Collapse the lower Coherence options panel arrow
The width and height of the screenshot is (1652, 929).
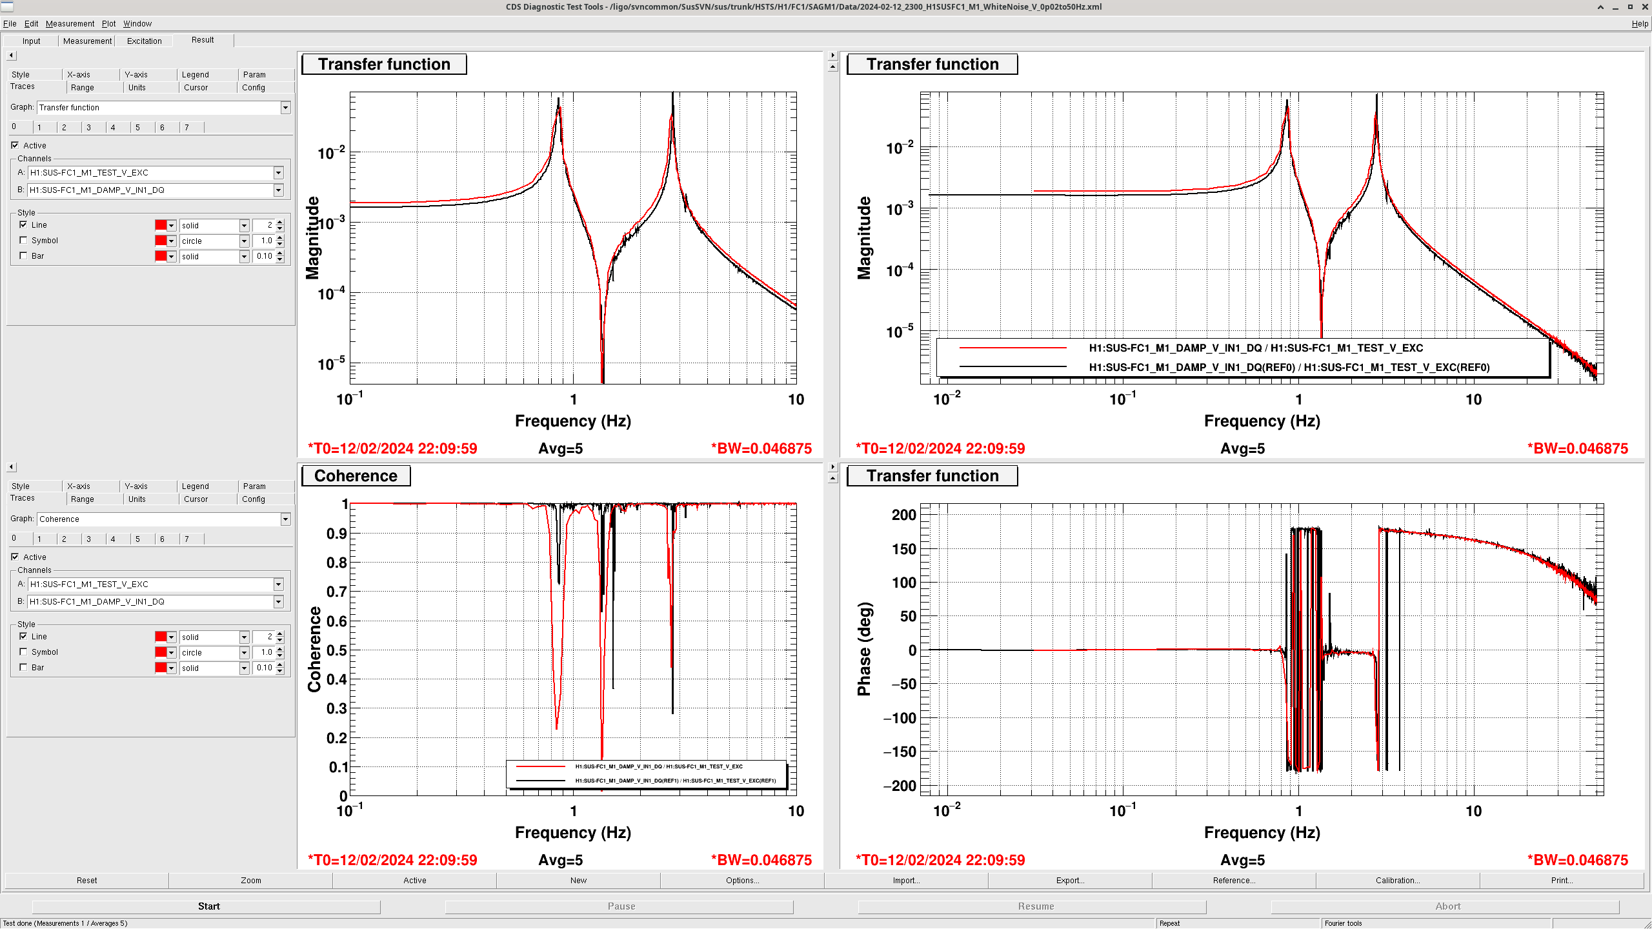pos(12,467)
